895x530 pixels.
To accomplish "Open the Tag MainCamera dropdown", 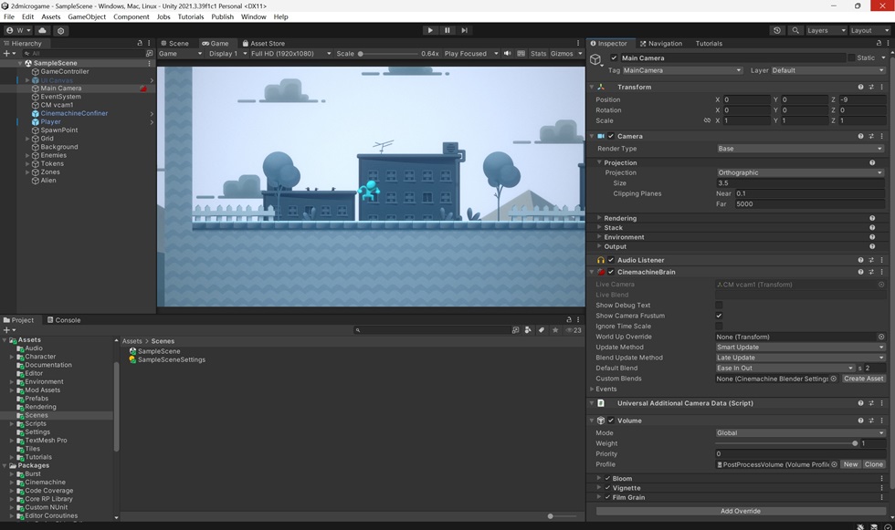I will tap(682, 70).
